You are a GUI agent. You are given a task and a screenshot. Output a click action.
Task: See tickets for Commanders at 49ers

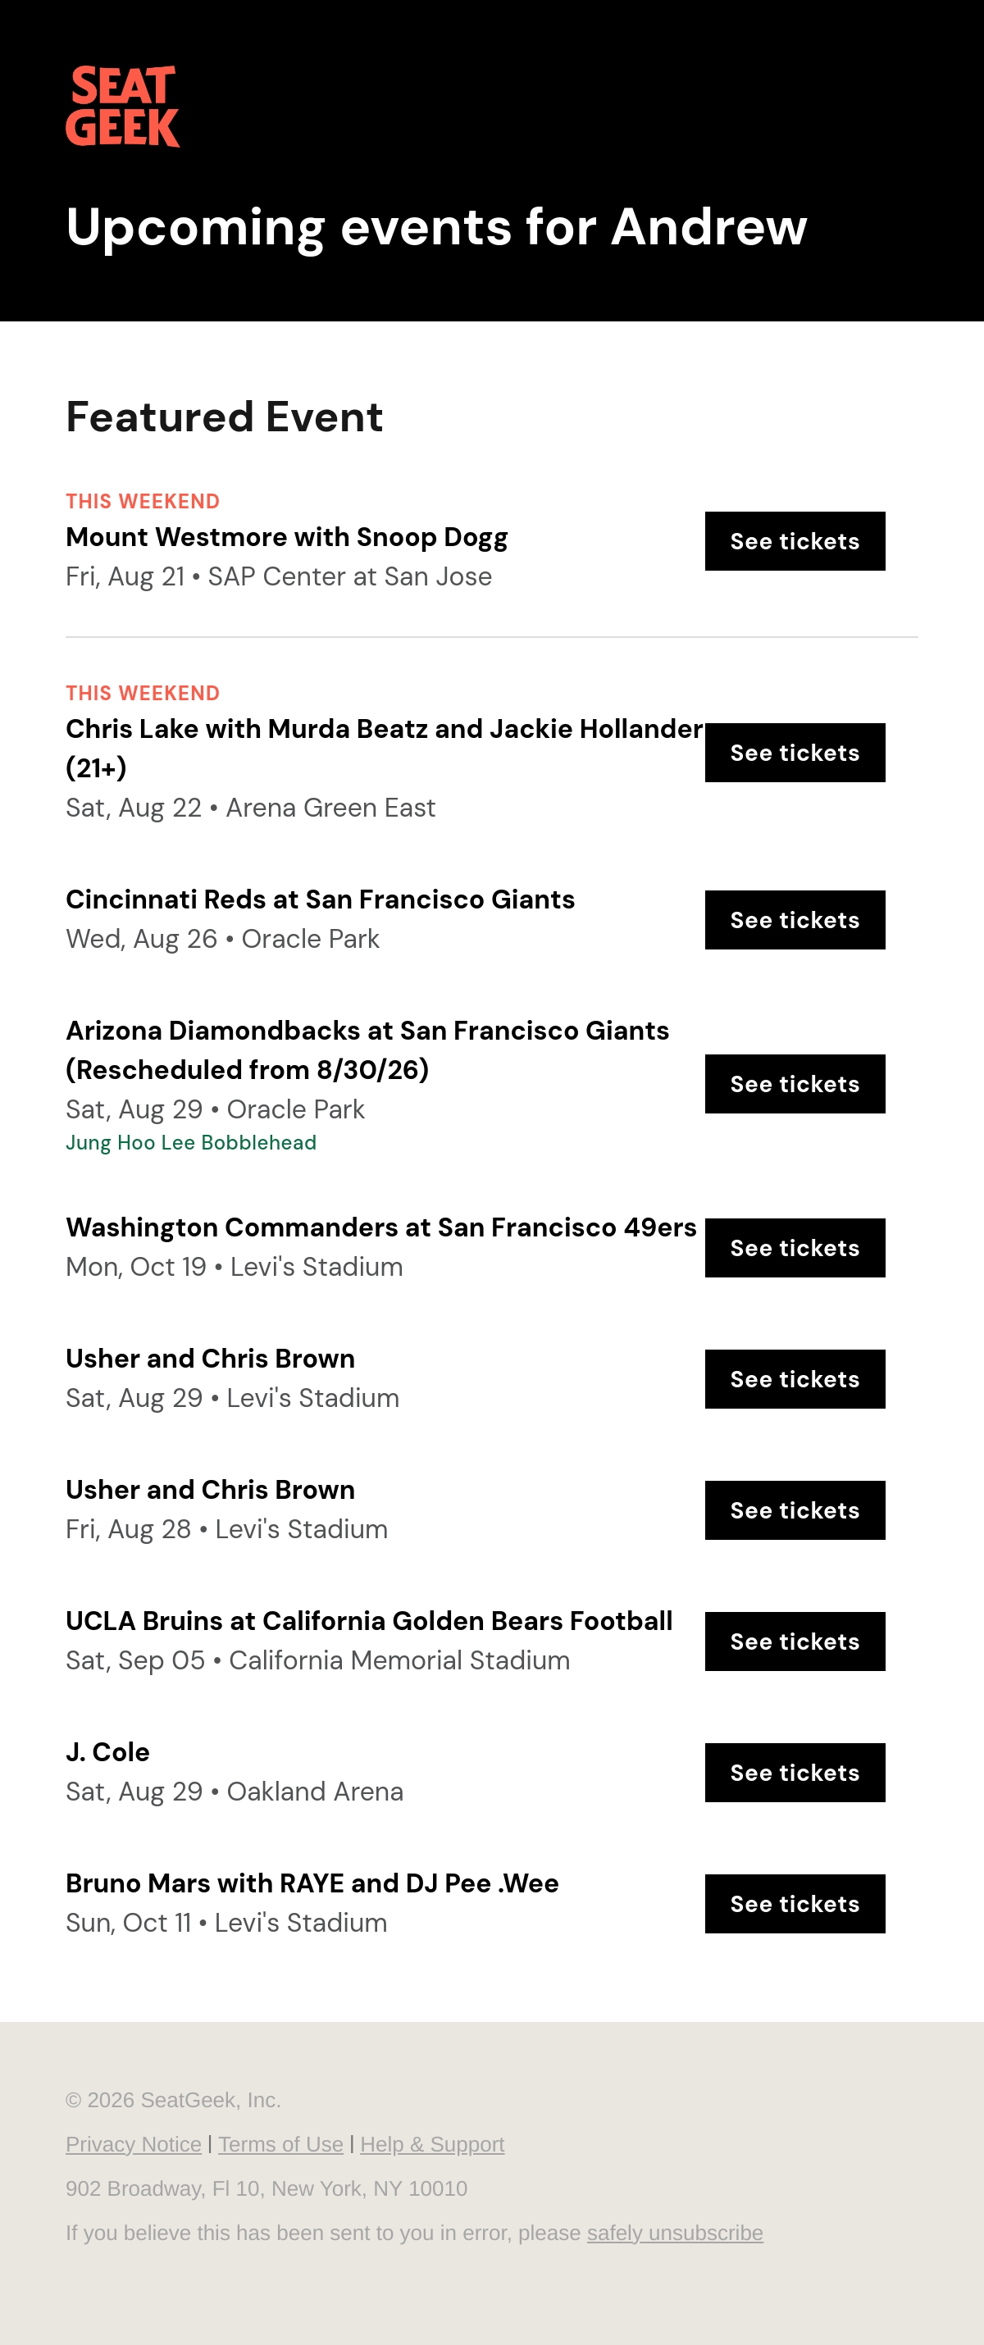pyautogui.click(x=795, y=1248)
